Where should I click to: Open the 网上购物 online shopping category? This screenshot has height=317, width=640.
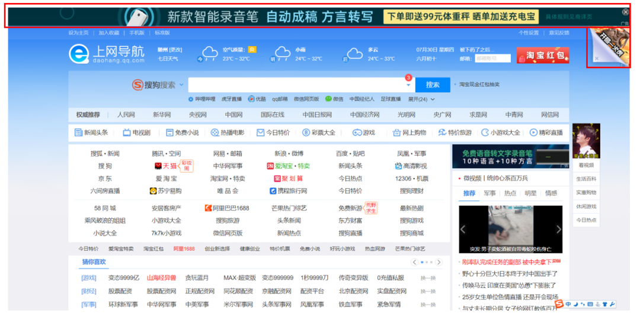pyautogui.click(x=409, y=132)
